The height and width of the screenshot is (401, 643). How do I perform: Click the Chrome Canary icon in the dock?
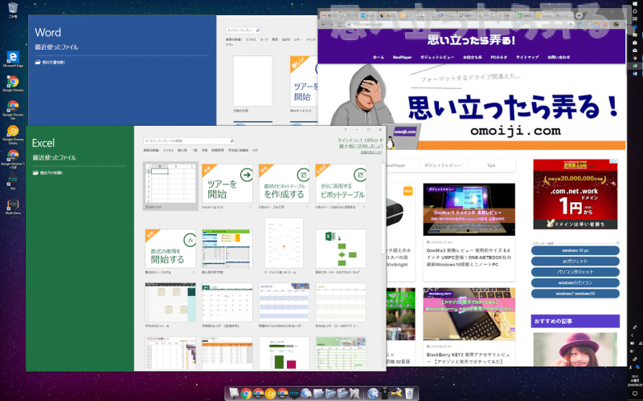[x=270, y=393]
